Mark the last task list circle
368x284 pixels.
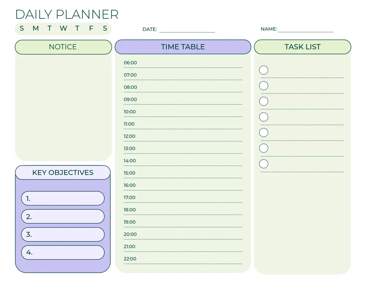(x=264, y=164)
